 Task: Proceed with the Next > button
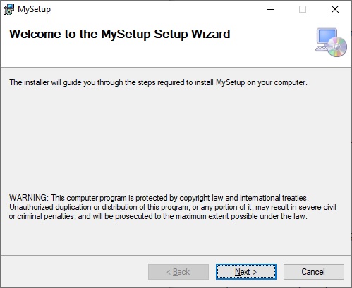(246, 272)
